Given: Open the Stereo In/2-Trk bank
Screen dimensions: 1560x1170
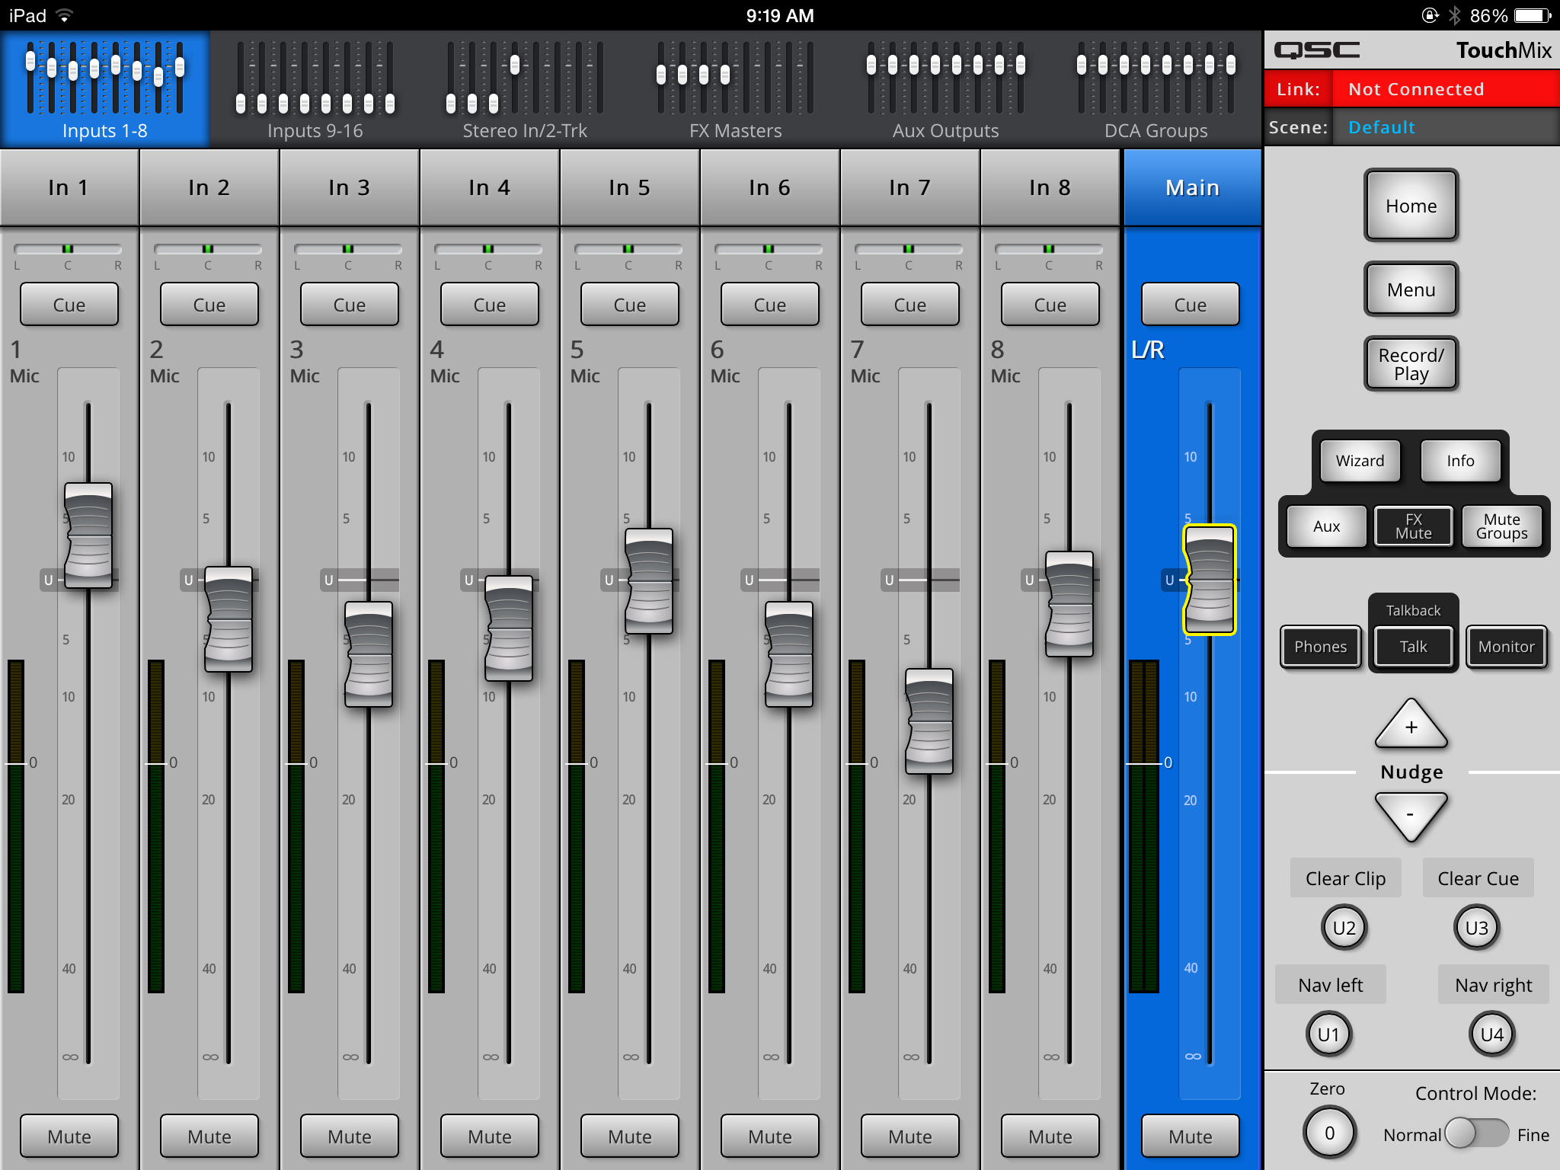Looking at the screenshot, I should click(x=524, y=88).
